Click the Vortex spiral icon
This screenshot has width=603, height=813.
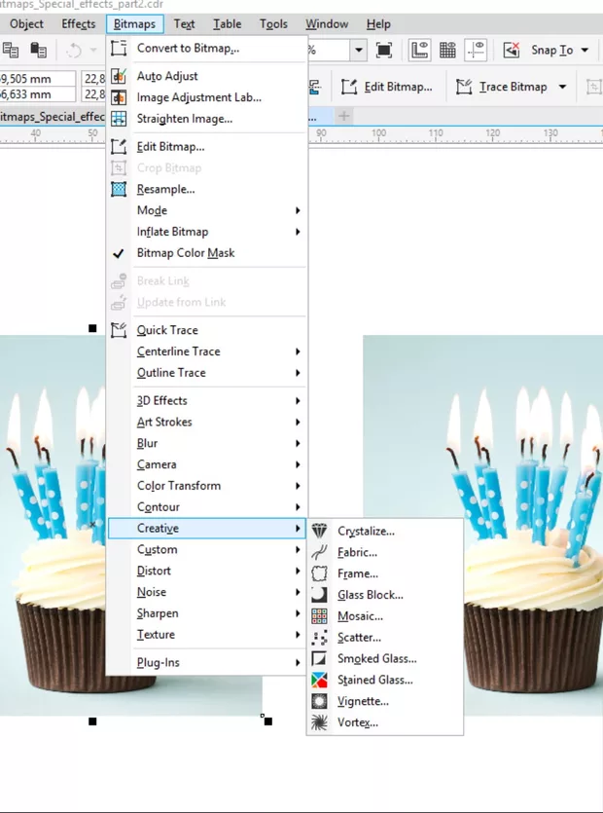[x=319, y=721]
